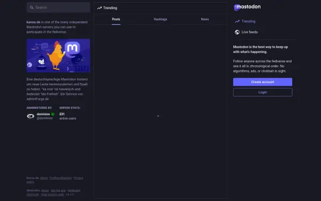321x201 pixels.
Task: Open the Mastodon About footer link
Action: [x=45, y=190]
